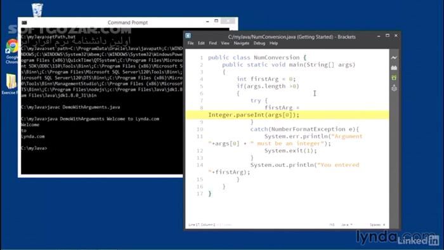
Task: Click the 'catch(NumberFormatException e){' line
Action: tap(304, 129)
